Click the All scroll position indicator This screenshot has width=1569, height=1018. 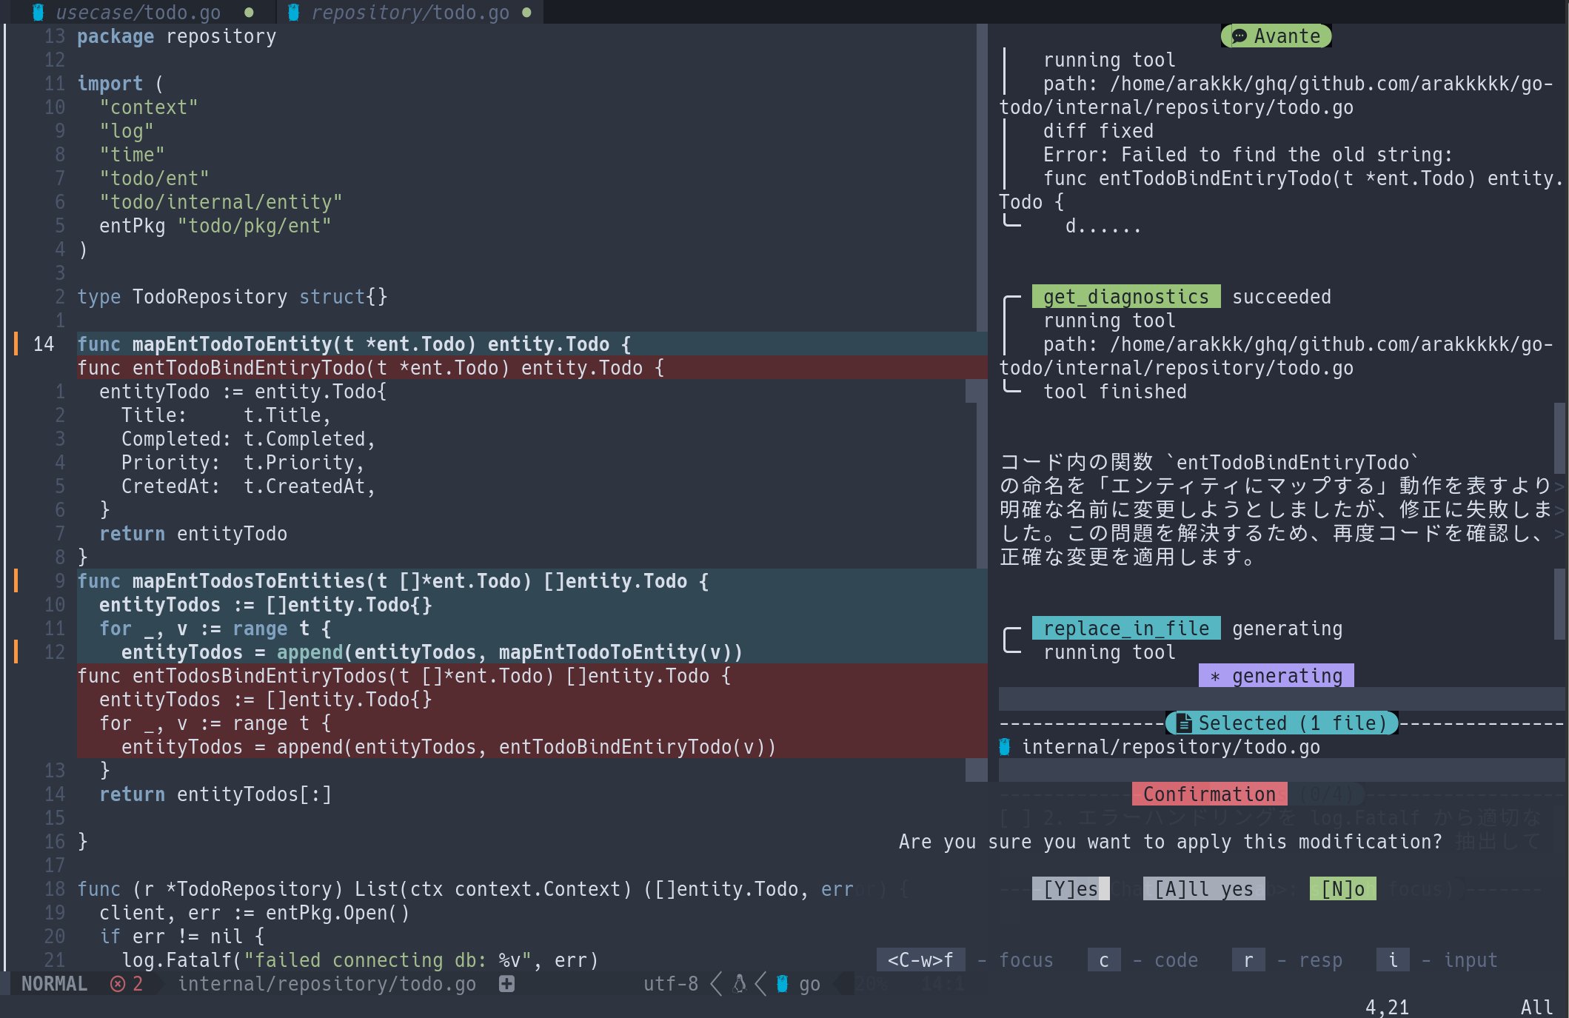(x=1536, y=1008)
